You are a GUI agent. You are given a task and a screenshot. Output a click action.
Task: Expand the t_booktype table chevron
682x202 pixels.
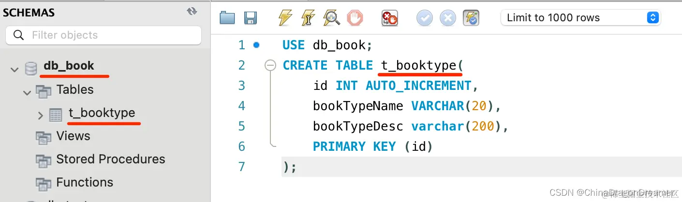(40, 115)
